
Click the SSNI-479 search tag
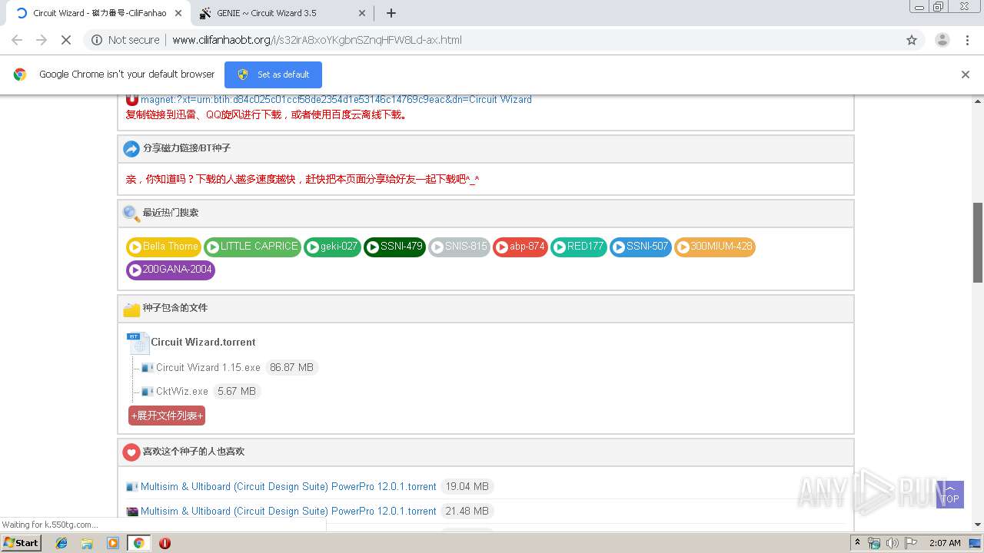394,247
